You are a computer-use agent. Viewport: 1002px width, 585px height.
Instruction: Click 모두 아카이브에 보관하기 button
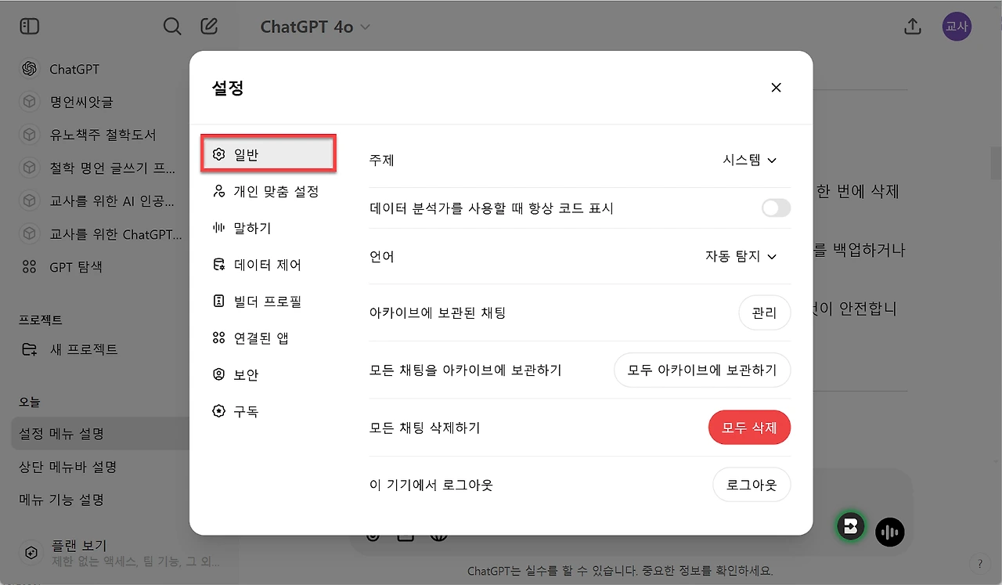[x=702, y=370]
